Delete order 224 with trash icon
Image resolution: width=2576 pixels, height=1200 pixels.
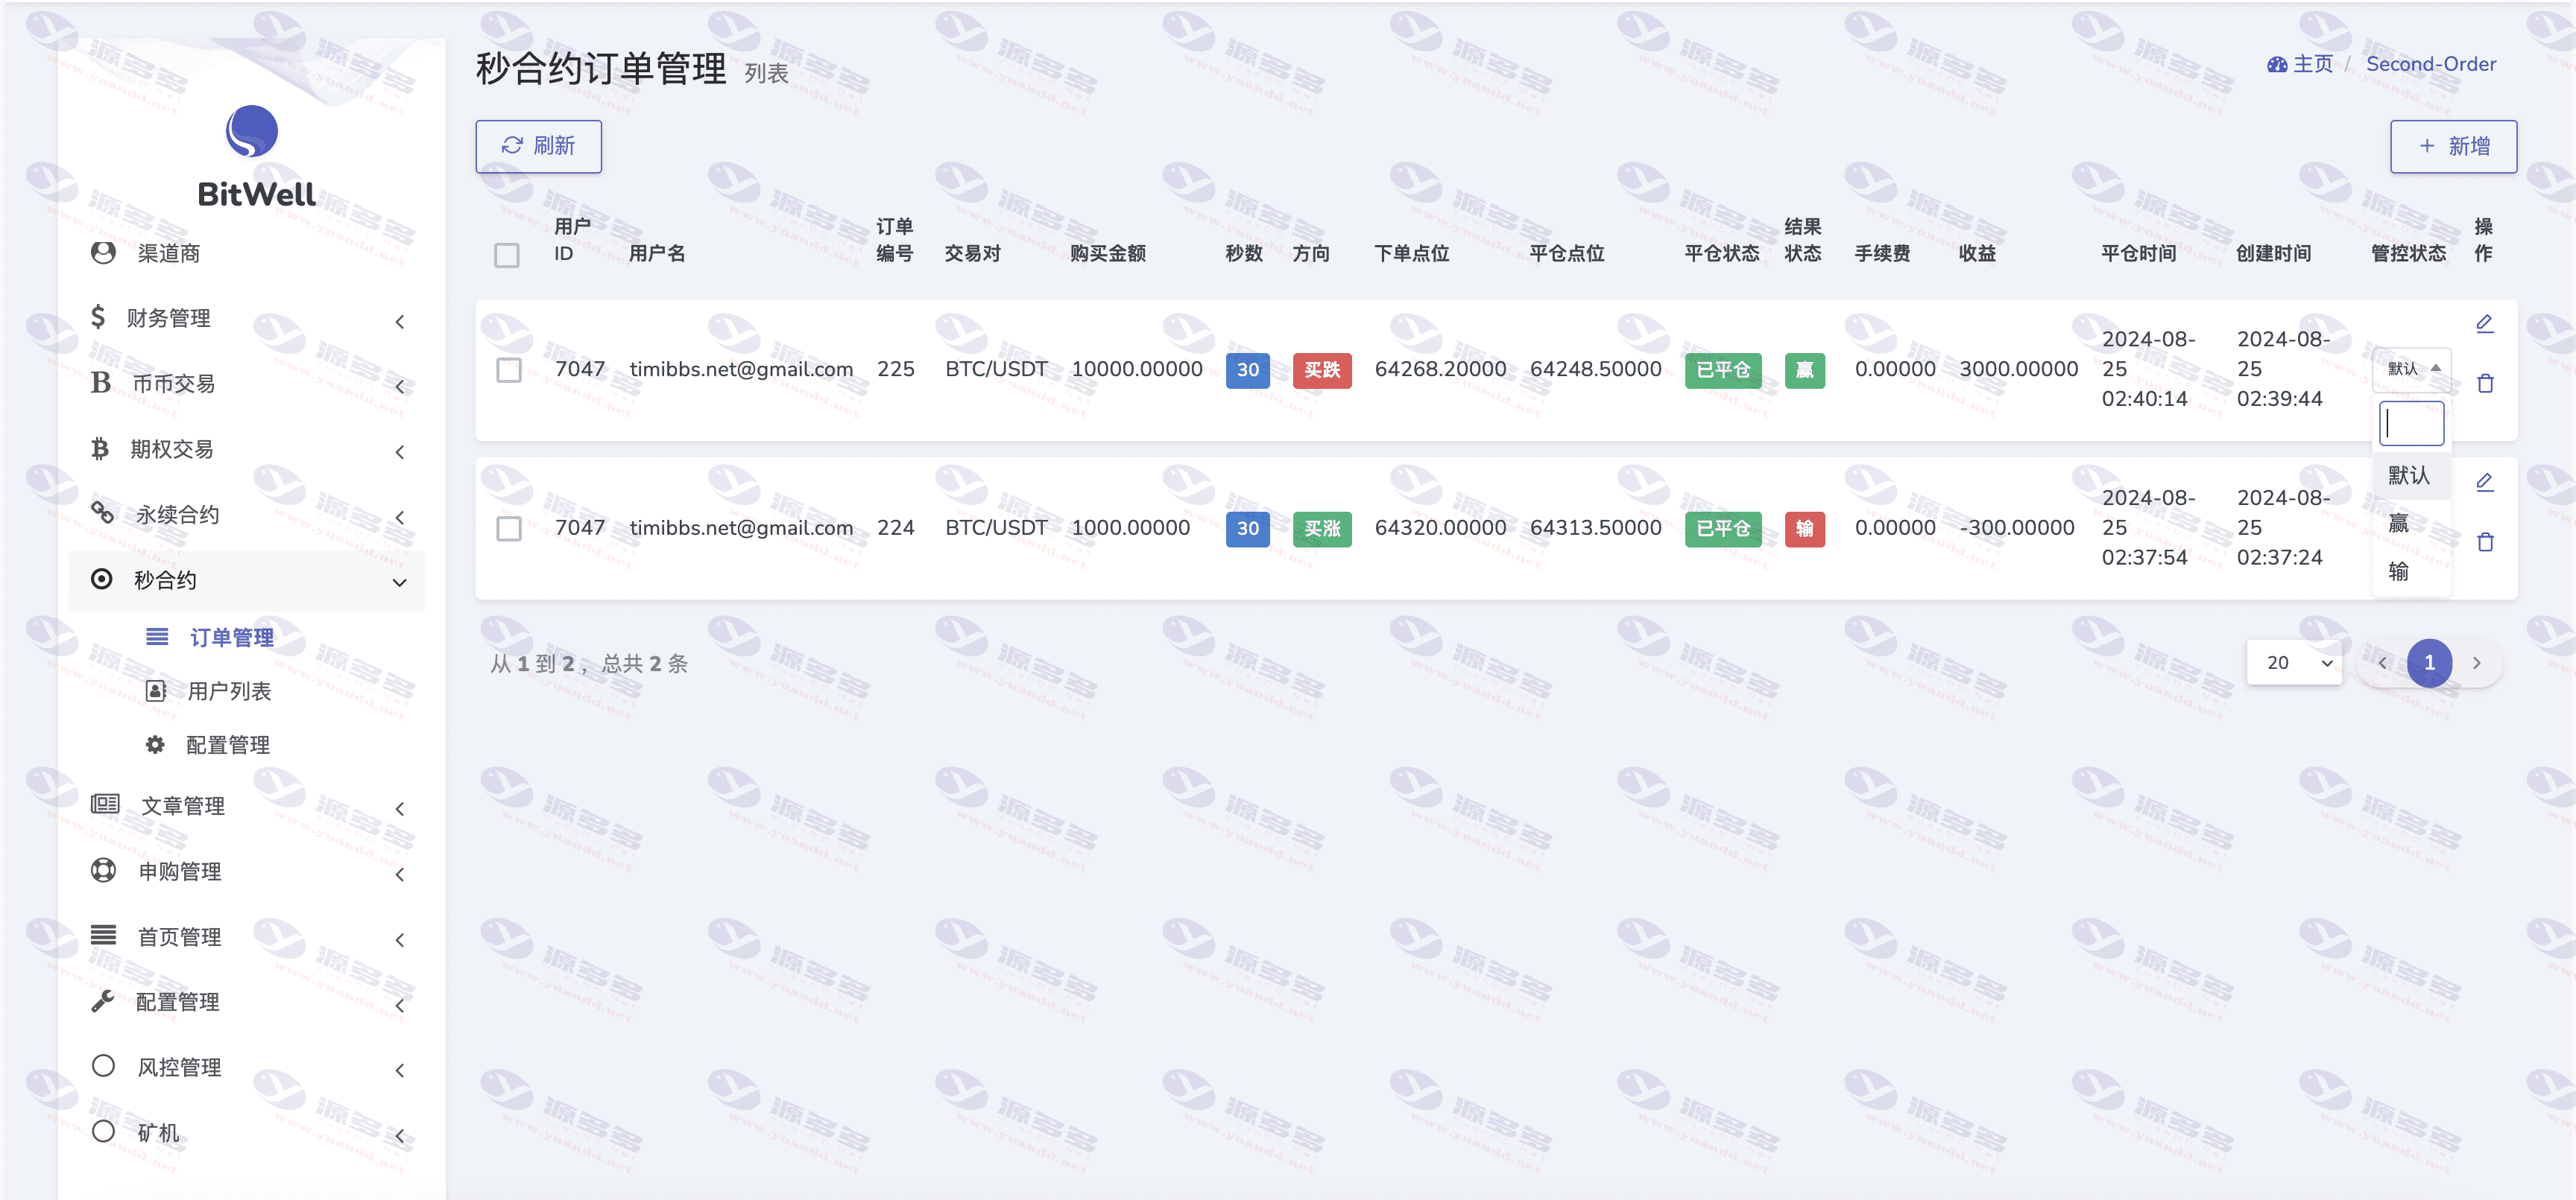[2485, 542]
